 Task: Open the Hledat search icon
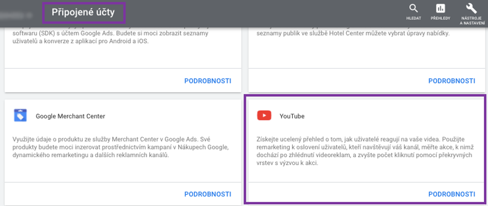[414, 9]
